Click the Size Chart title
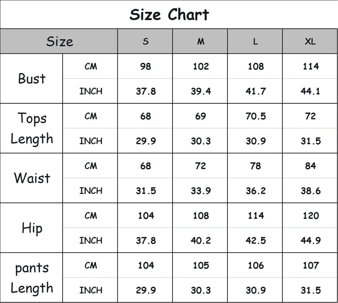This screenshot has width=338, height=303. click(169, 15)
